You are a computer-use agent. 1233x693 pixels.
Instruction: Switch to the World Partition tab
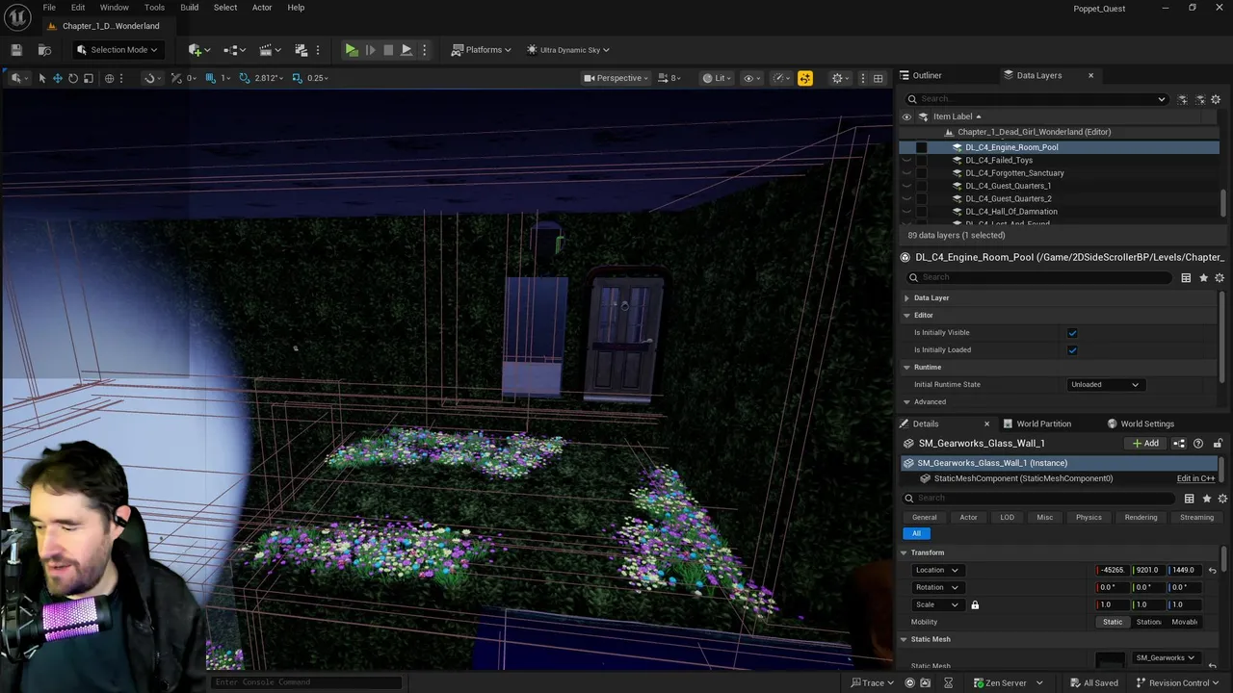pos(1036,423)
